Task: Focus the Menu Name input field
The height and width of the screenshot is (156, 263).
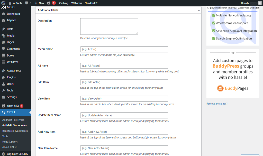Action: point(124,49)
